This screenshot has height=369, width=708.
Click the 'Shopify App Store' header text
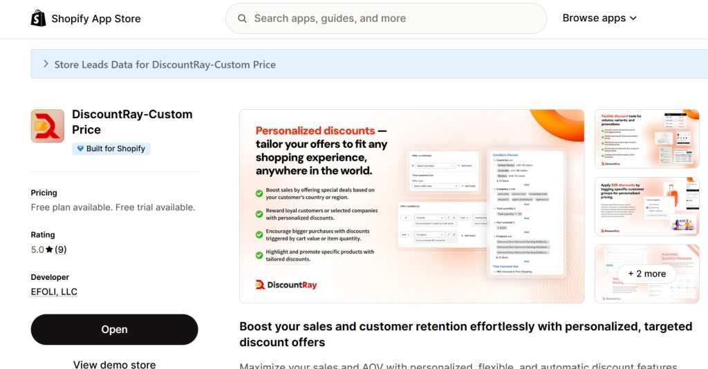pos(95,19)
